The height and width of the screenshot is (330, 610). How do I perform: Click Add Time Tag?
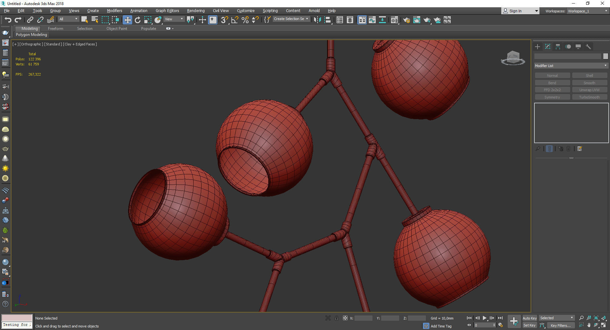pyautogui.click(x=441, y=326)
